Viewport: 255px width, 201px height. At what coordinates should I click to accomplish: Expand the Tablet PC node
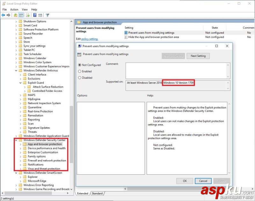(x=16, y=50)
